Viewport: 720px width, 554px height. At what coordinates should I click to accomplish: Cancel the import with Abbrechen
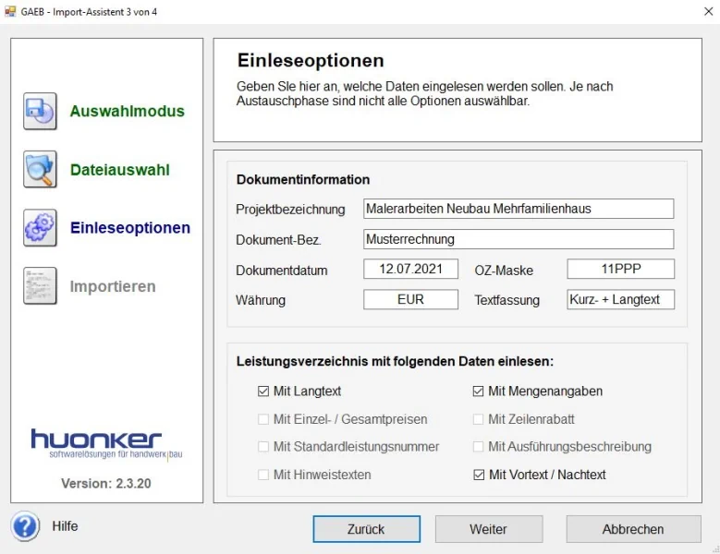tap(633, 529)
